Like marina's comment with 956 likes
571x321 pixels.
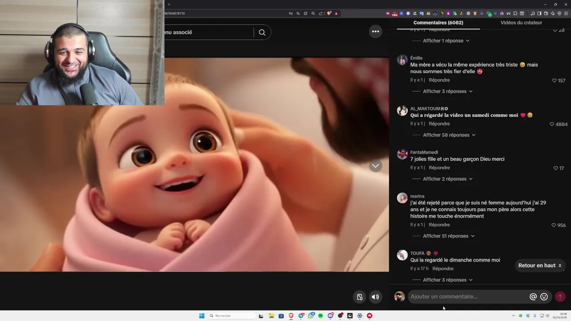click(x=554, y=226)
